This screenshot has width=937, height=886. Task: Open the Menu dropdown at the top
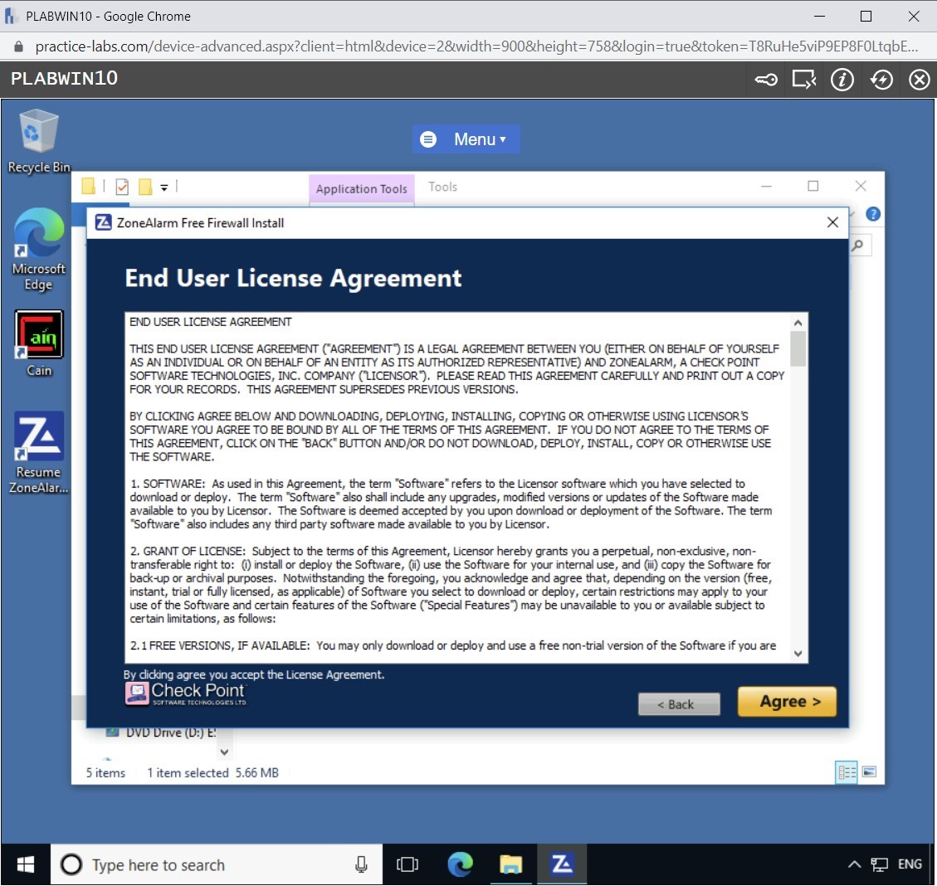pos(466,139)
